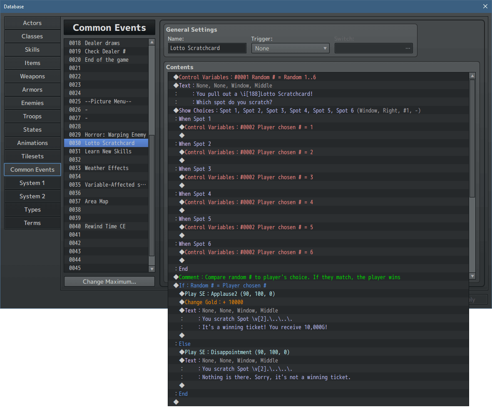492x407 pixels.
Task: Select event 0040 Rewind Time CE
Action: pyautogui.click(x=106, y=227)
